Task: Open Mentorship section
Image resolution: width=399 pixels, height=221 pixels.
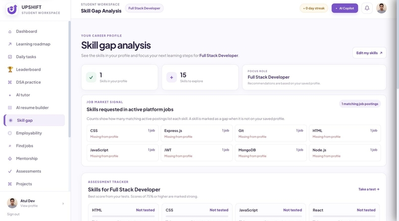Action: (x=34, y=159)
